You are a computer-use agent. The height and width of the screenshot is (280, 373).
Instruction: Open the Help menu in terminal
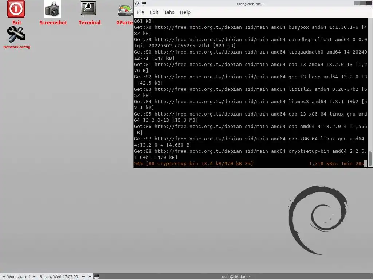tap(185, 12)
